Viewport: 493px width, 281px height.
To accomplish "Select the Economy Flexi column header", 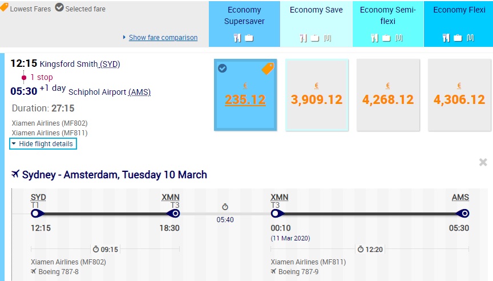I will point(459,24).
